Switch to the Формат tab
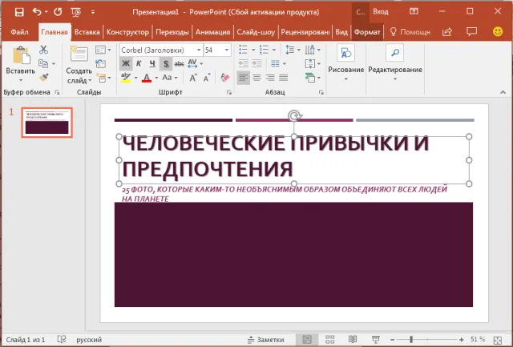 pyautogui.click(x=367, y=32)
